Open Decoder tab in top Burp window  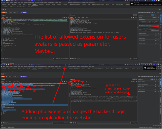click(x=53, y=5)
